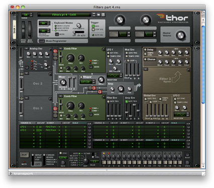This screenshot has width=214, height=188.
Task: Click the sequencer Reset button
Action: (187, 155)
